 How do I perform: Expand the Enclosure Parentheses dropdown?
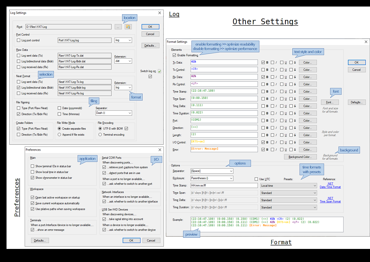coord(212,178)
